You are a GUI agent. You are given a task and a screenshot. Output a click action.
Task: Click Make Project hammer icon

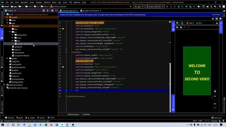point(131,6)
